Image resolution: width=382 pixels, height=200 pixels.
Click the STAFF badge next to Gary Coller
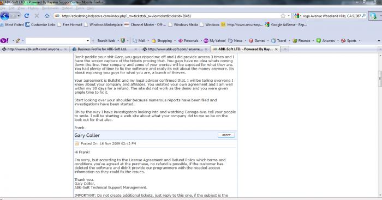coord(226,135)
